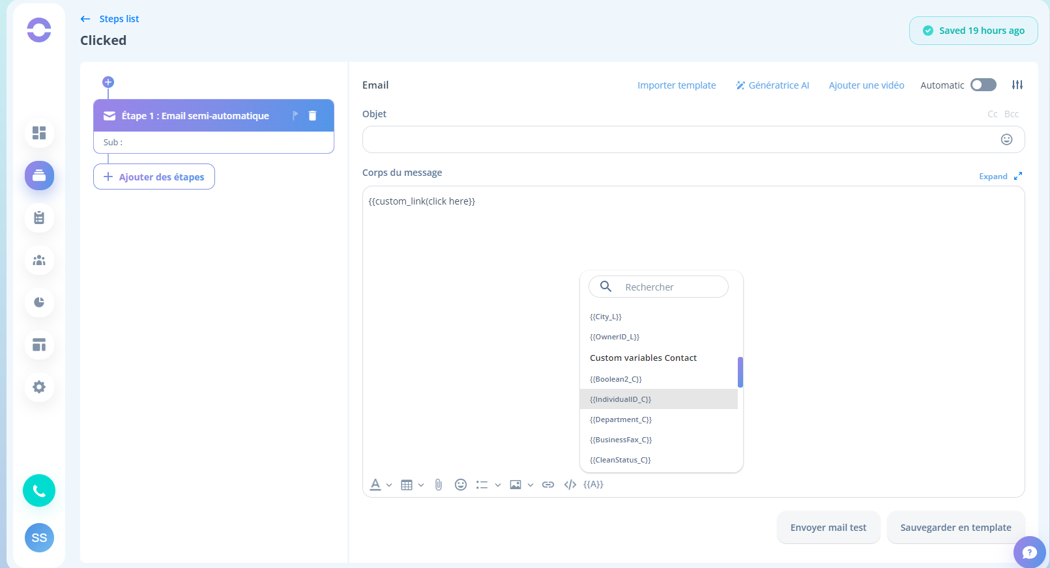Toggle the Automatic switch
1050x568 pixels.
(984, 85)
